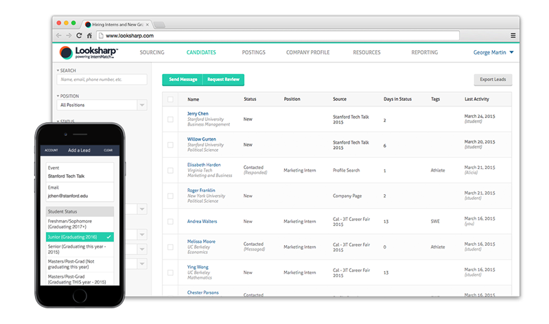Select Junior (Graduating 2016) on phone
This screenshot has width=549, height=324.
click(80, 237)
